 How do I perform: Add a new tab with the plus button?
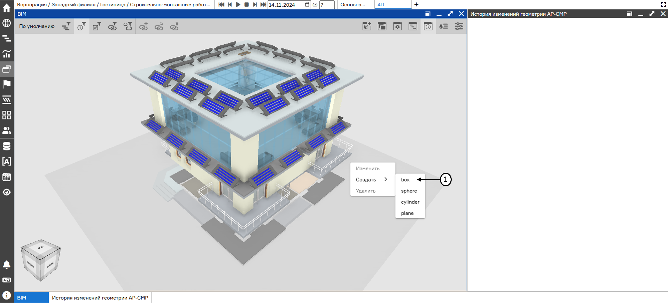click(416, 5)
